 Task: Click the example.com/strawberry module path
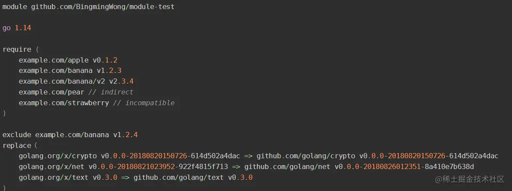(64, 103)
